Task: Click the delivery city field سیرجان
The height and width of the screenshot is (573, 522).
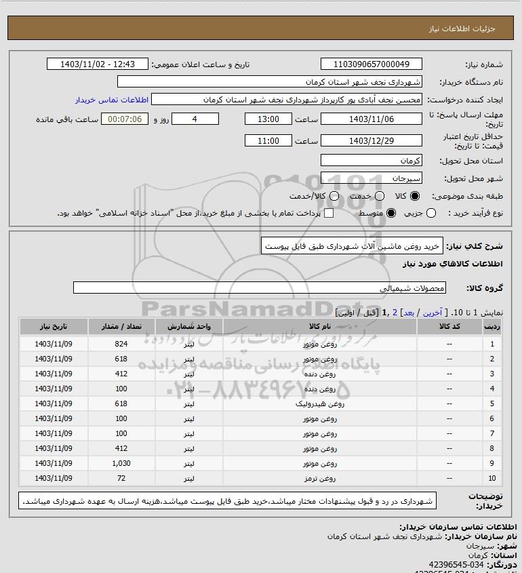Action: coord(371,178)
